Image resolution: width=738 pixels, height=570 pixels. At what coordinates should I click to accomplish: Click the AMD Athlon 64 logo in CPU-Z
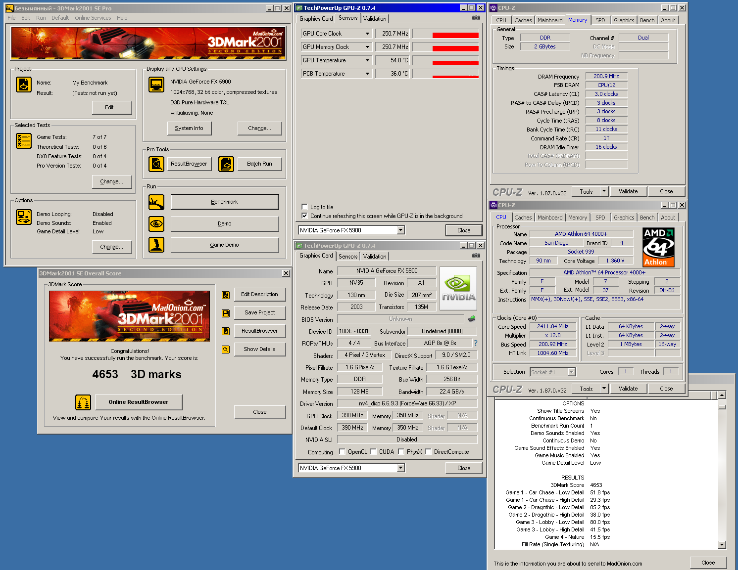[658, 247]
